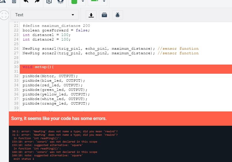Click line number 21 in the gutter
Viewport: 232px width, 162px height.
16,26
